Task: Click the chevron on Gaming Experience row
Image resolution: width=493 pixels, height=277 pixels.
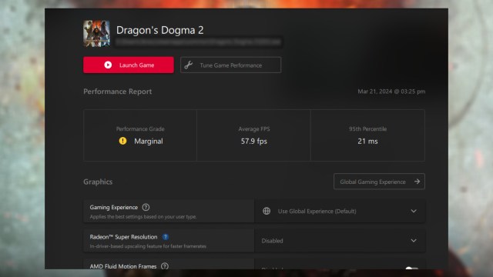Action: click(x=414, y=211)
